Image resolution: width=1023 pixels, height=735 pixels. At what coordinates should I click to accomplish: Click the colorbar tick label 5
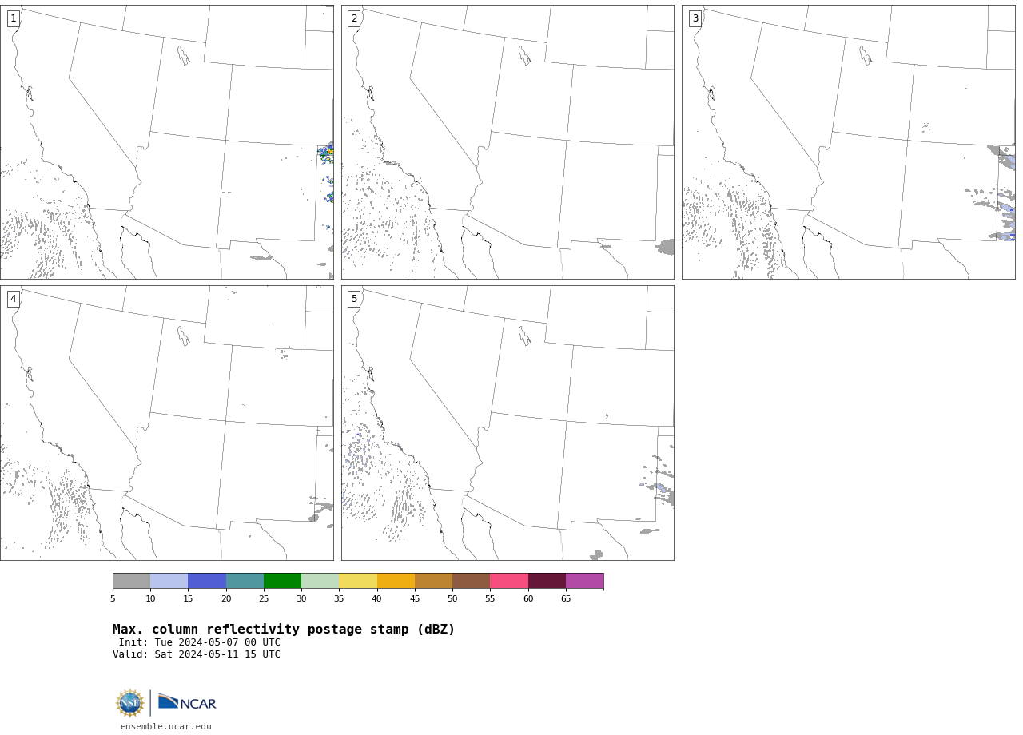tap(113, 599)
